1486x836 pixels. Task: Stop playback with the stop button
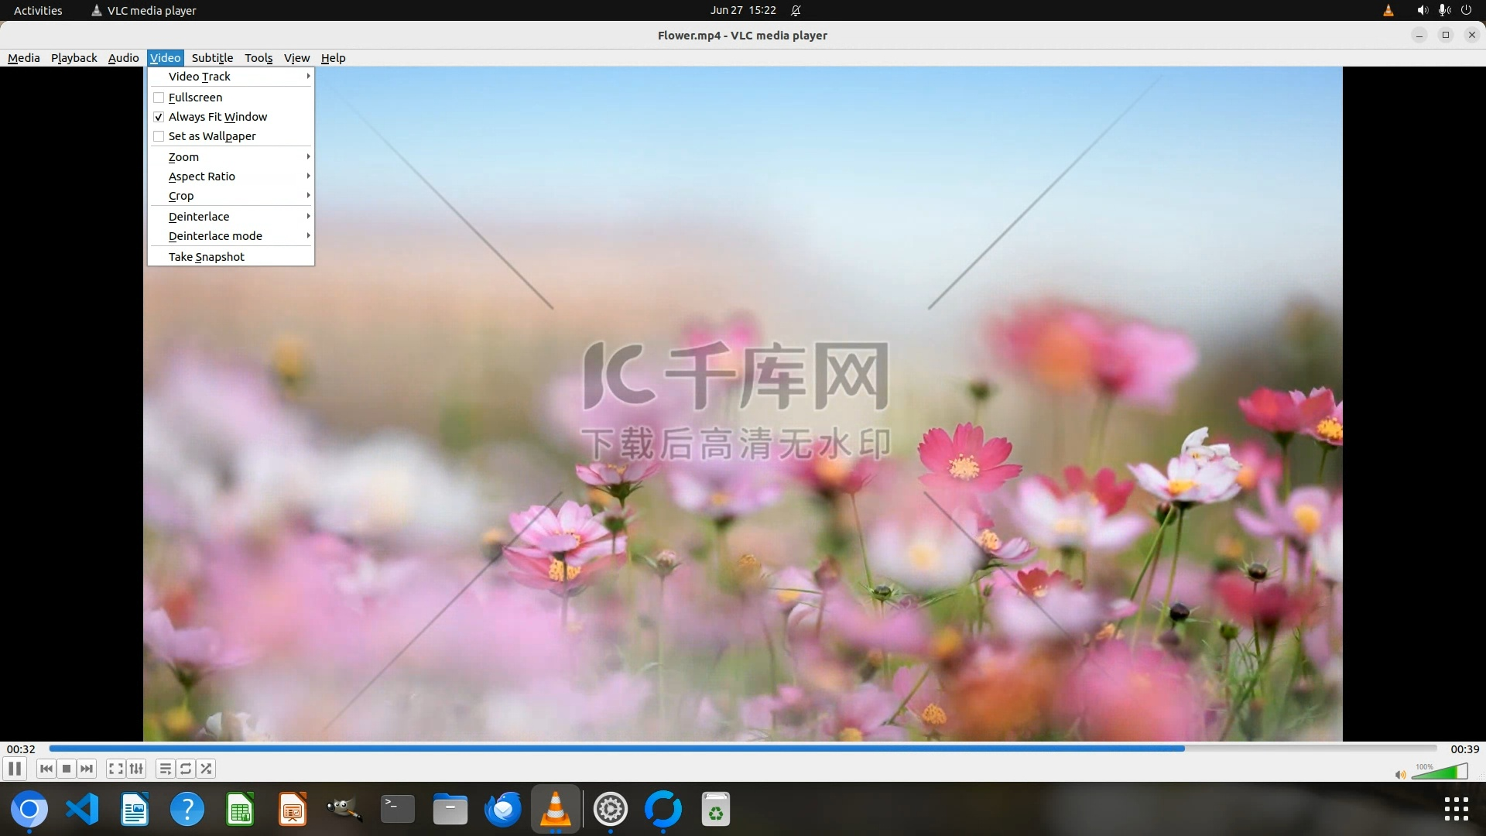point(67,769)
